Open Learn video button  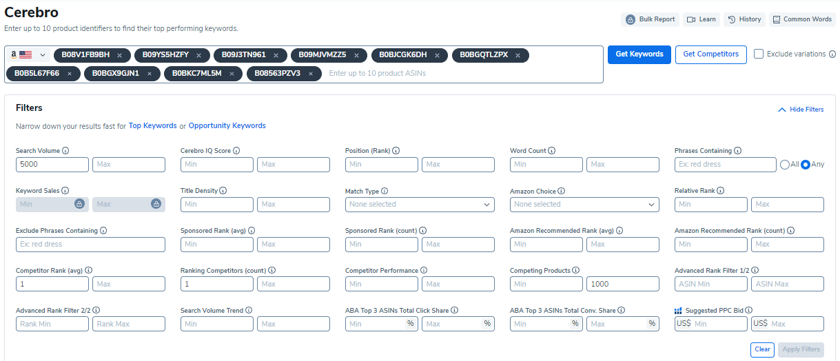point(701,19)
